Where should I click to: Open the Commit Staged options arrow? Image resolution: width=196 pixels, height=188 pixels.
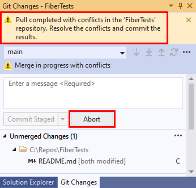[62, 119]
